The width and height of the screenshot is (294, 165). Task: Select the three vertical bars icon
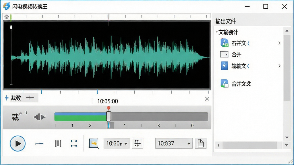pyautogui.click(x=58, y=144)
